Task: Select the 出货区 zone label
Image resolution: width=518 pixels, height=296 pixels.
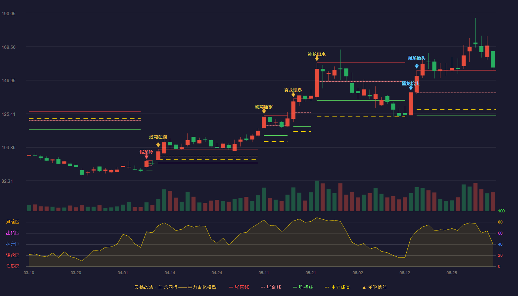Action: pos(13,233)
